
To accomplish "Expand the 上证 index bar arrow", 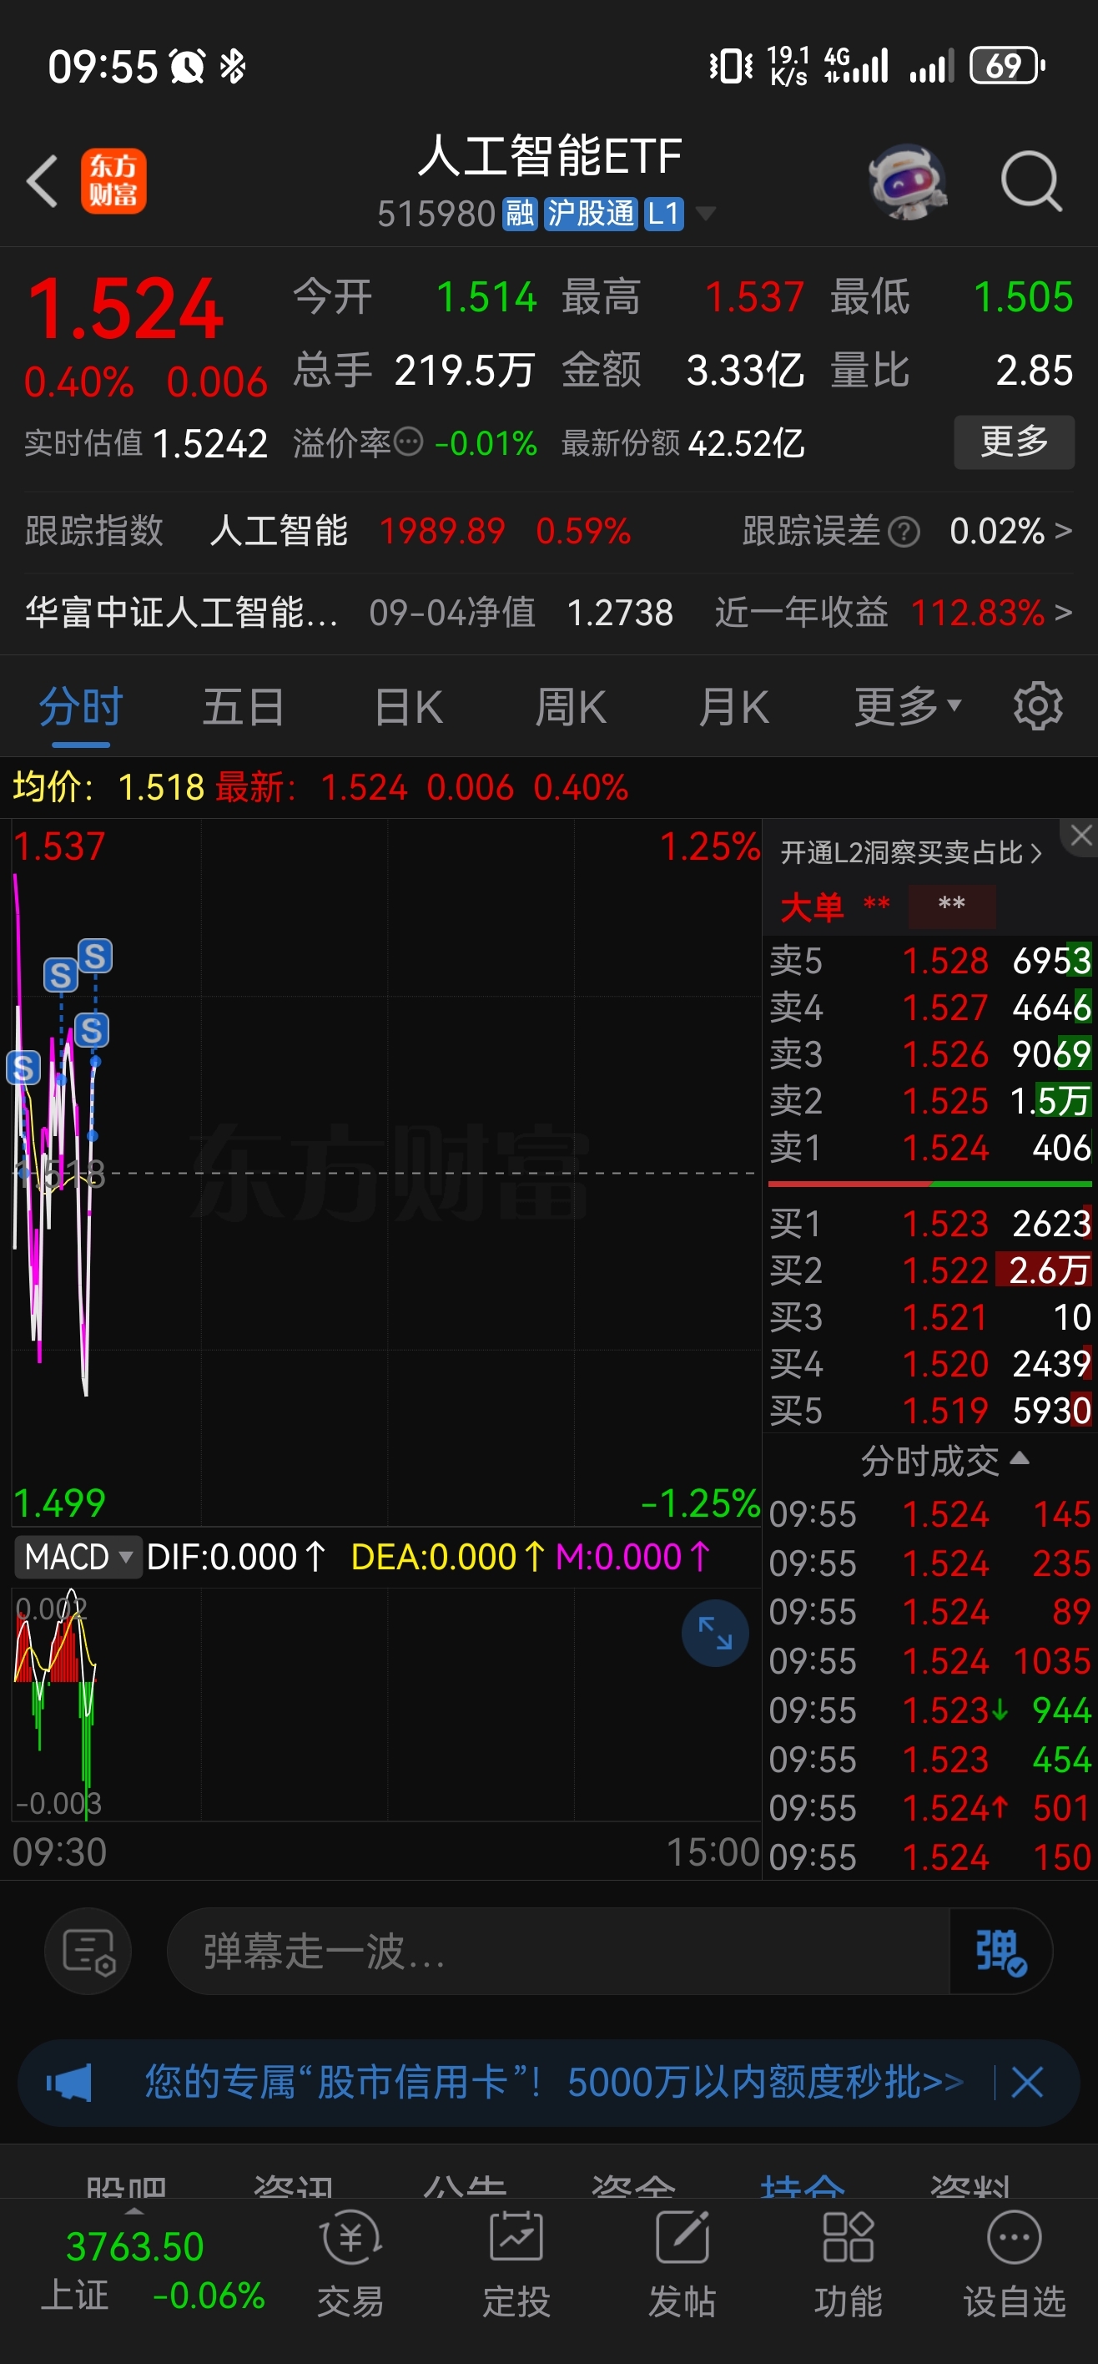I will (134, 2210).
